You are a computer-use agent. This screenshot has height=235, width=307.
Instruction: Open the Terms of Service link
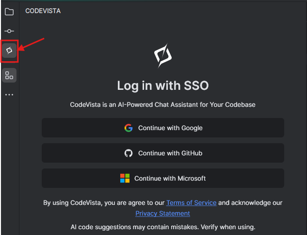tap(191, 202)
